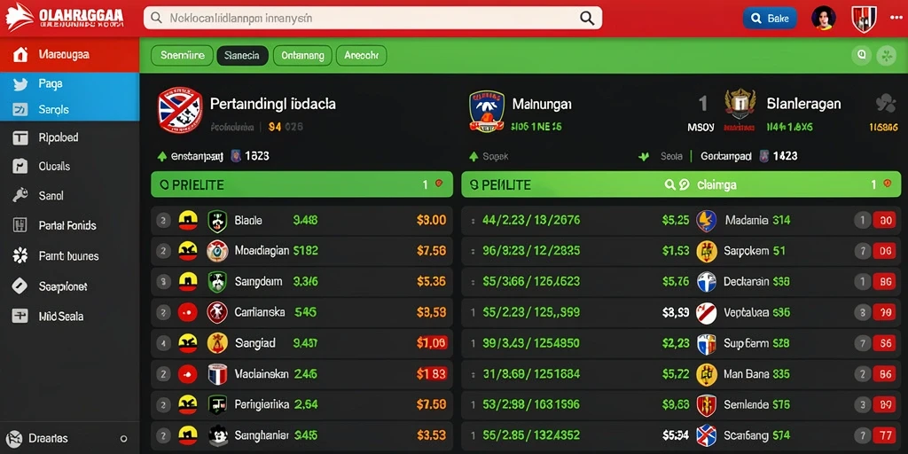Select the Areoch tab
This screenshot has height=454, width=908.
tap(361, 56)
